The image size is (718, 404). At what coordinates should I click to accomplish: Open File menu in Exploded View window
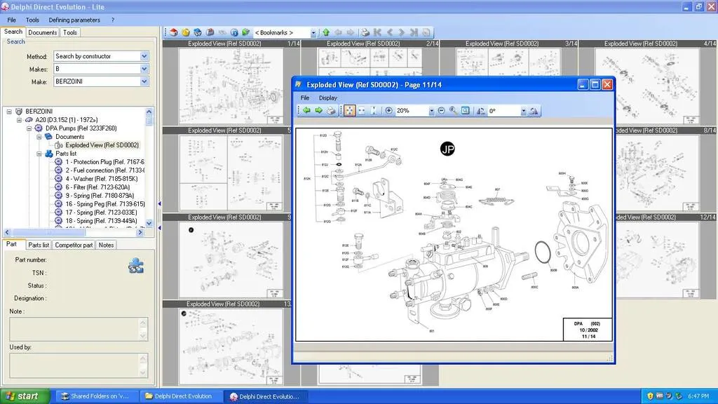pyautogui.click(x=305, y=97)
